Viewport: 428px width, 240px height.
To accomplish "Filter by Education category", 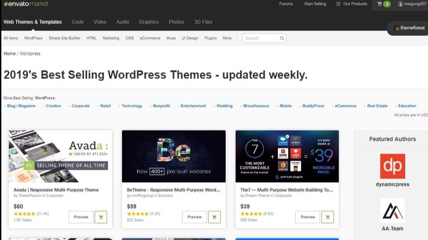I will pyautogui.click(x=407, y=106).
